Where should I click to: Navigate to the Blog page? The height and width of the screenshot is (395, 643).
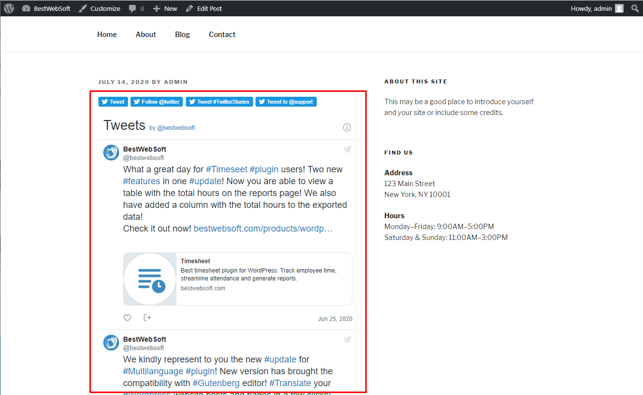click(182, 35)
